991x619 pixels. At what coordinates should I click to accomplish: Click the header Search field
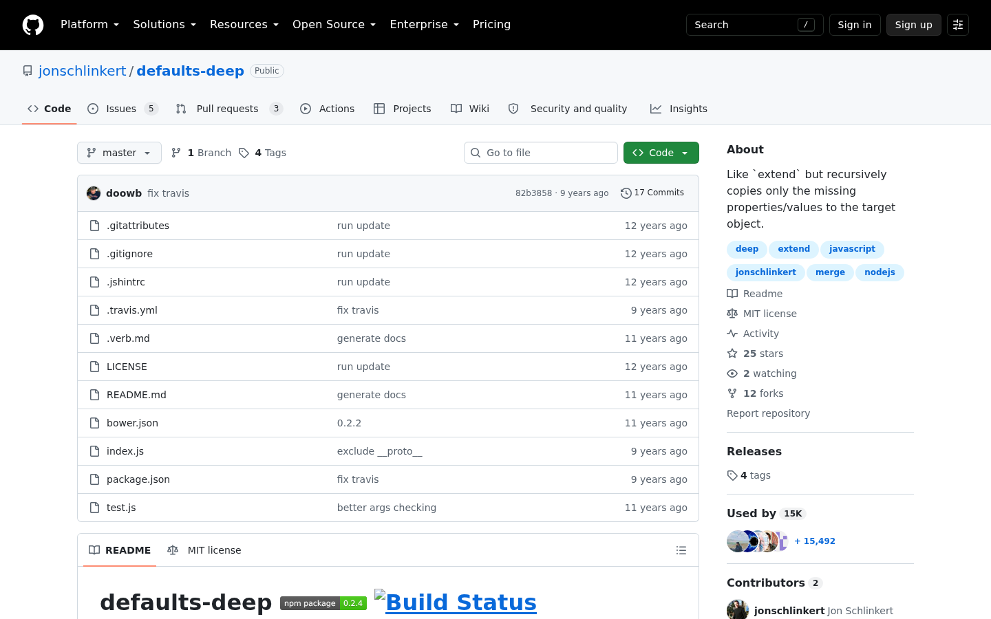755,25
